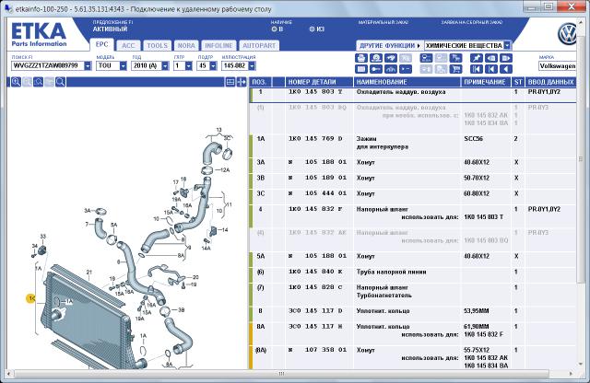Click the key icon in toolbar

(376, 69)
